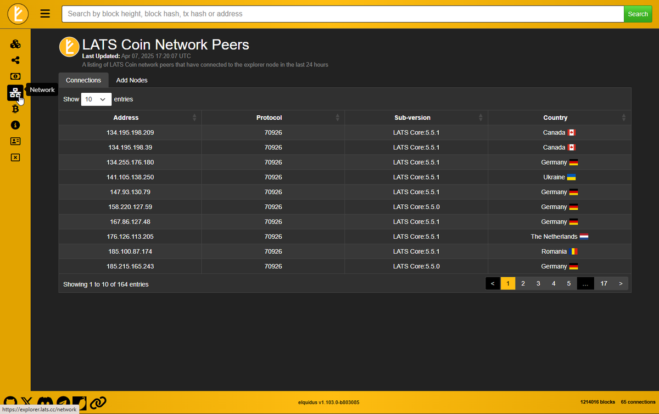Click address 147.93.130.79
The width and height of the screenshot is (659, 414).
[x=130, y=192]
